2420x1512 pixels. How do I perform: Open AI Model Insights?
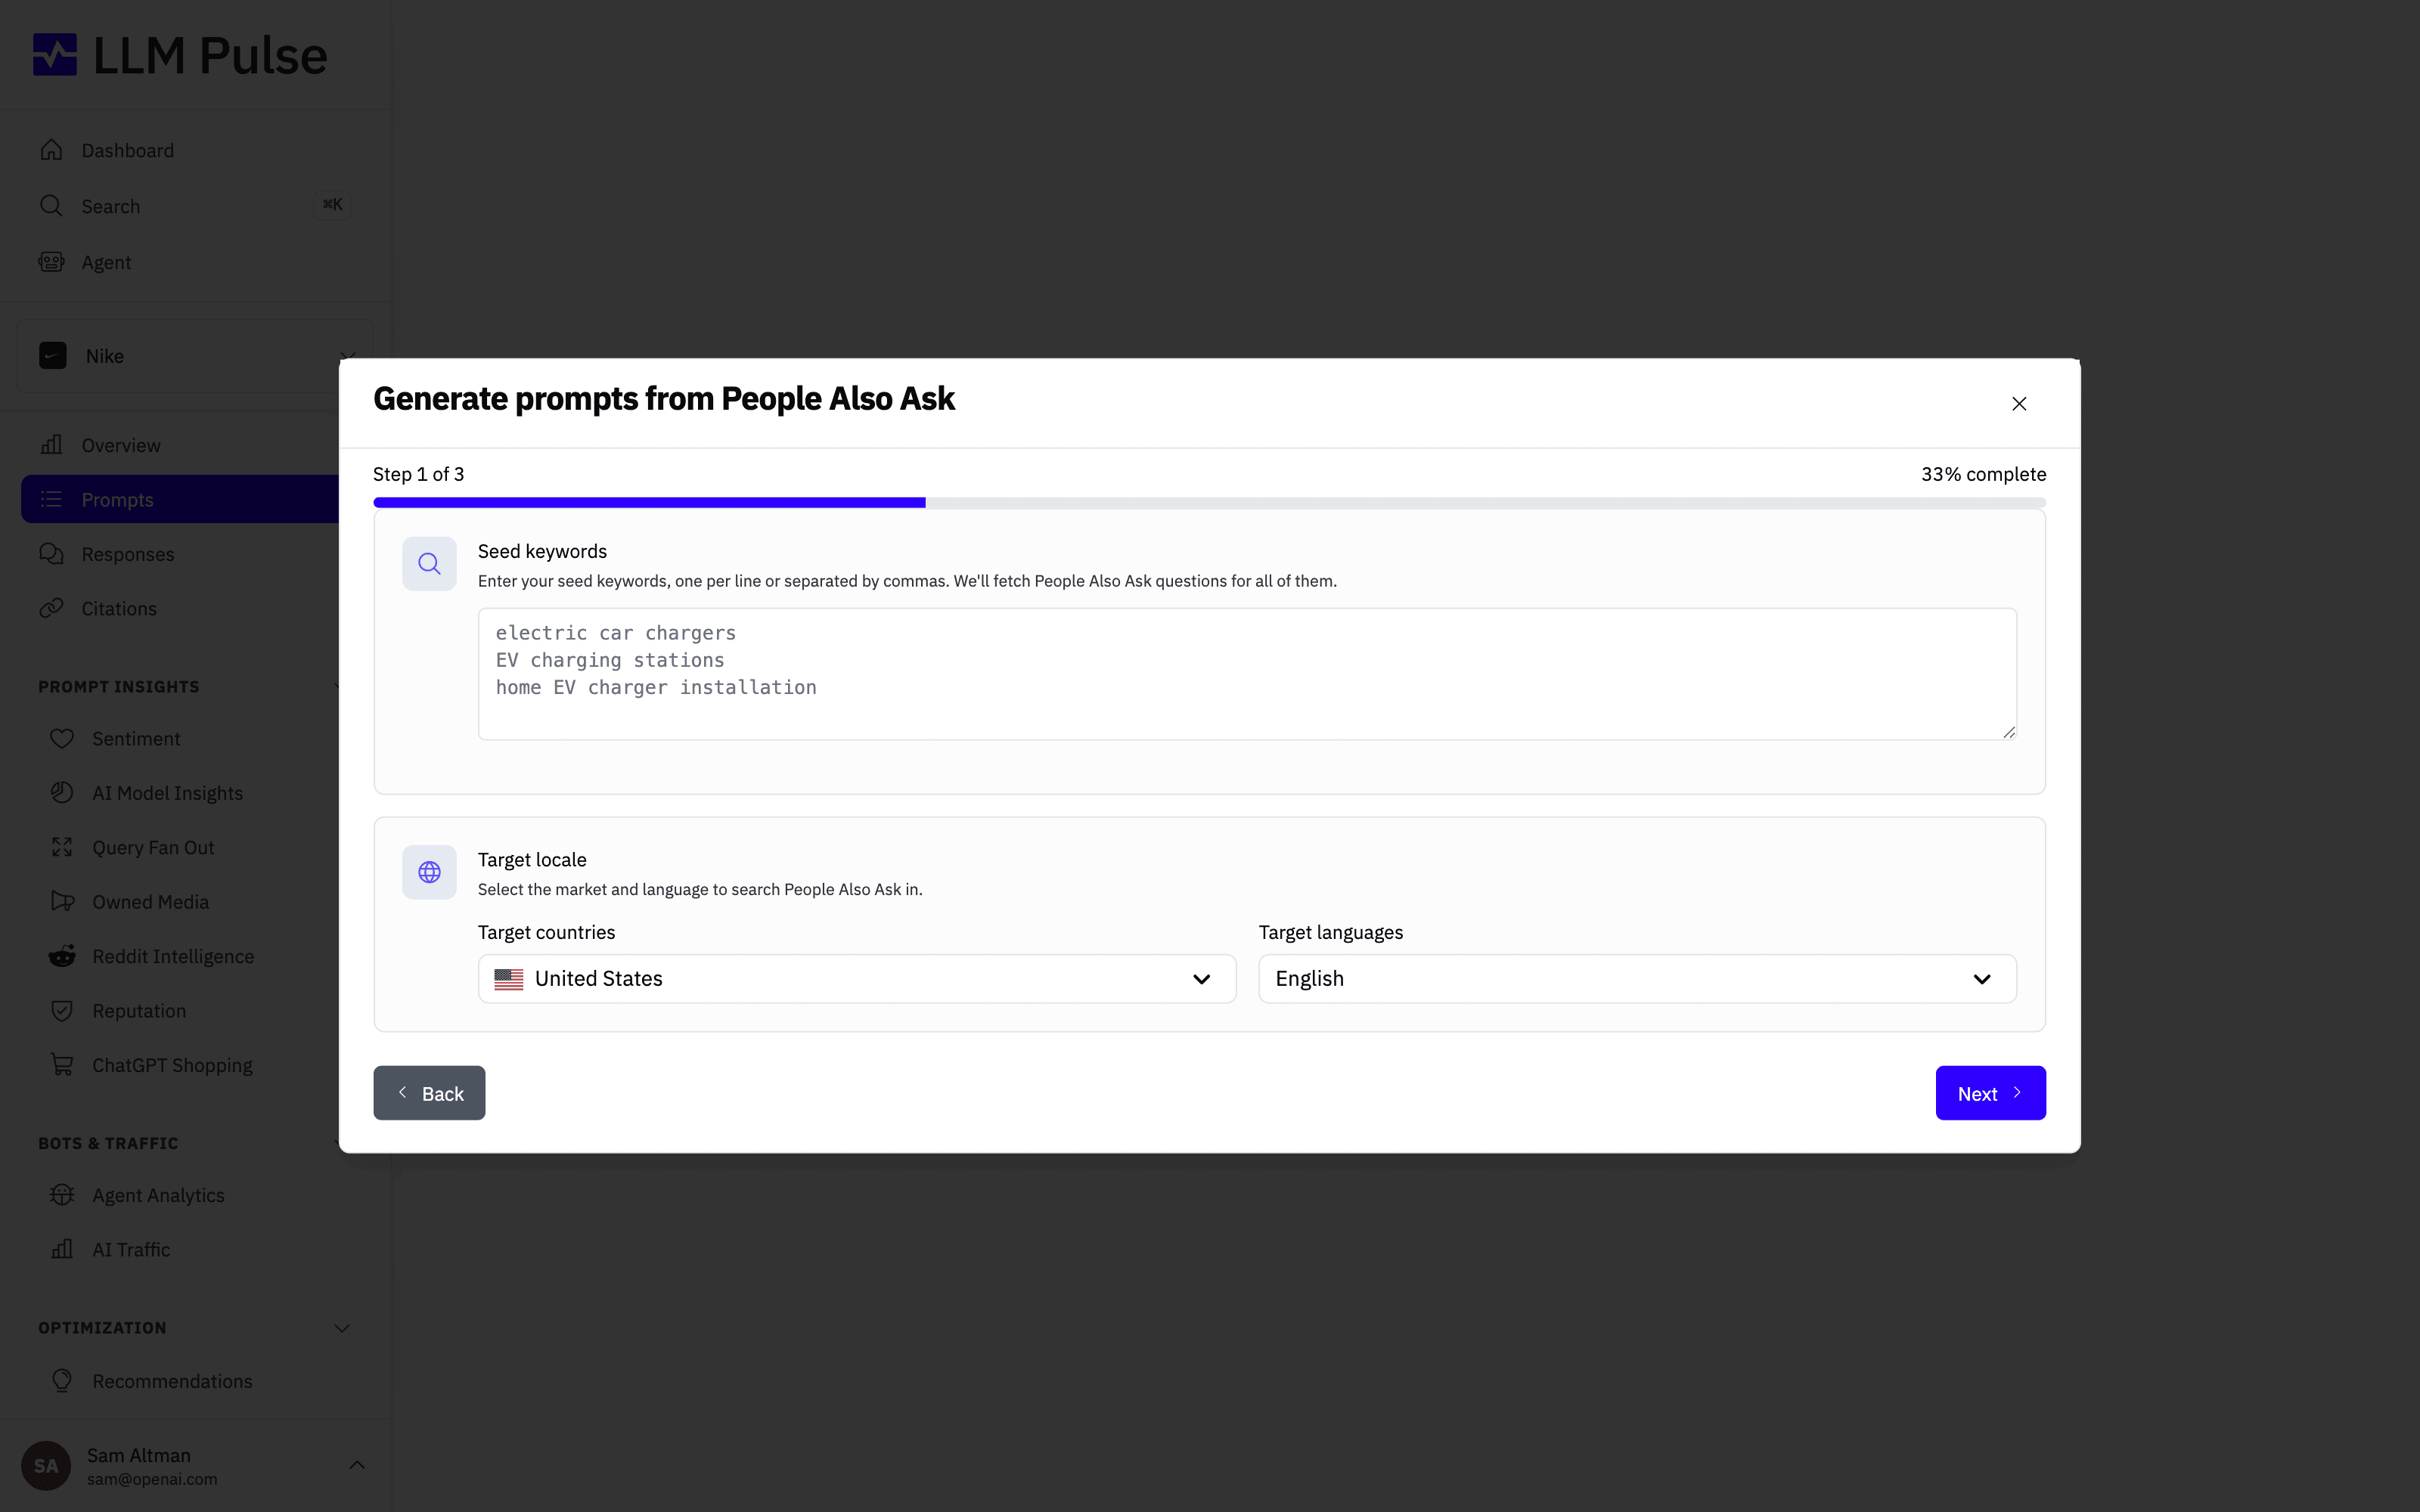click(x=167, y=793)
